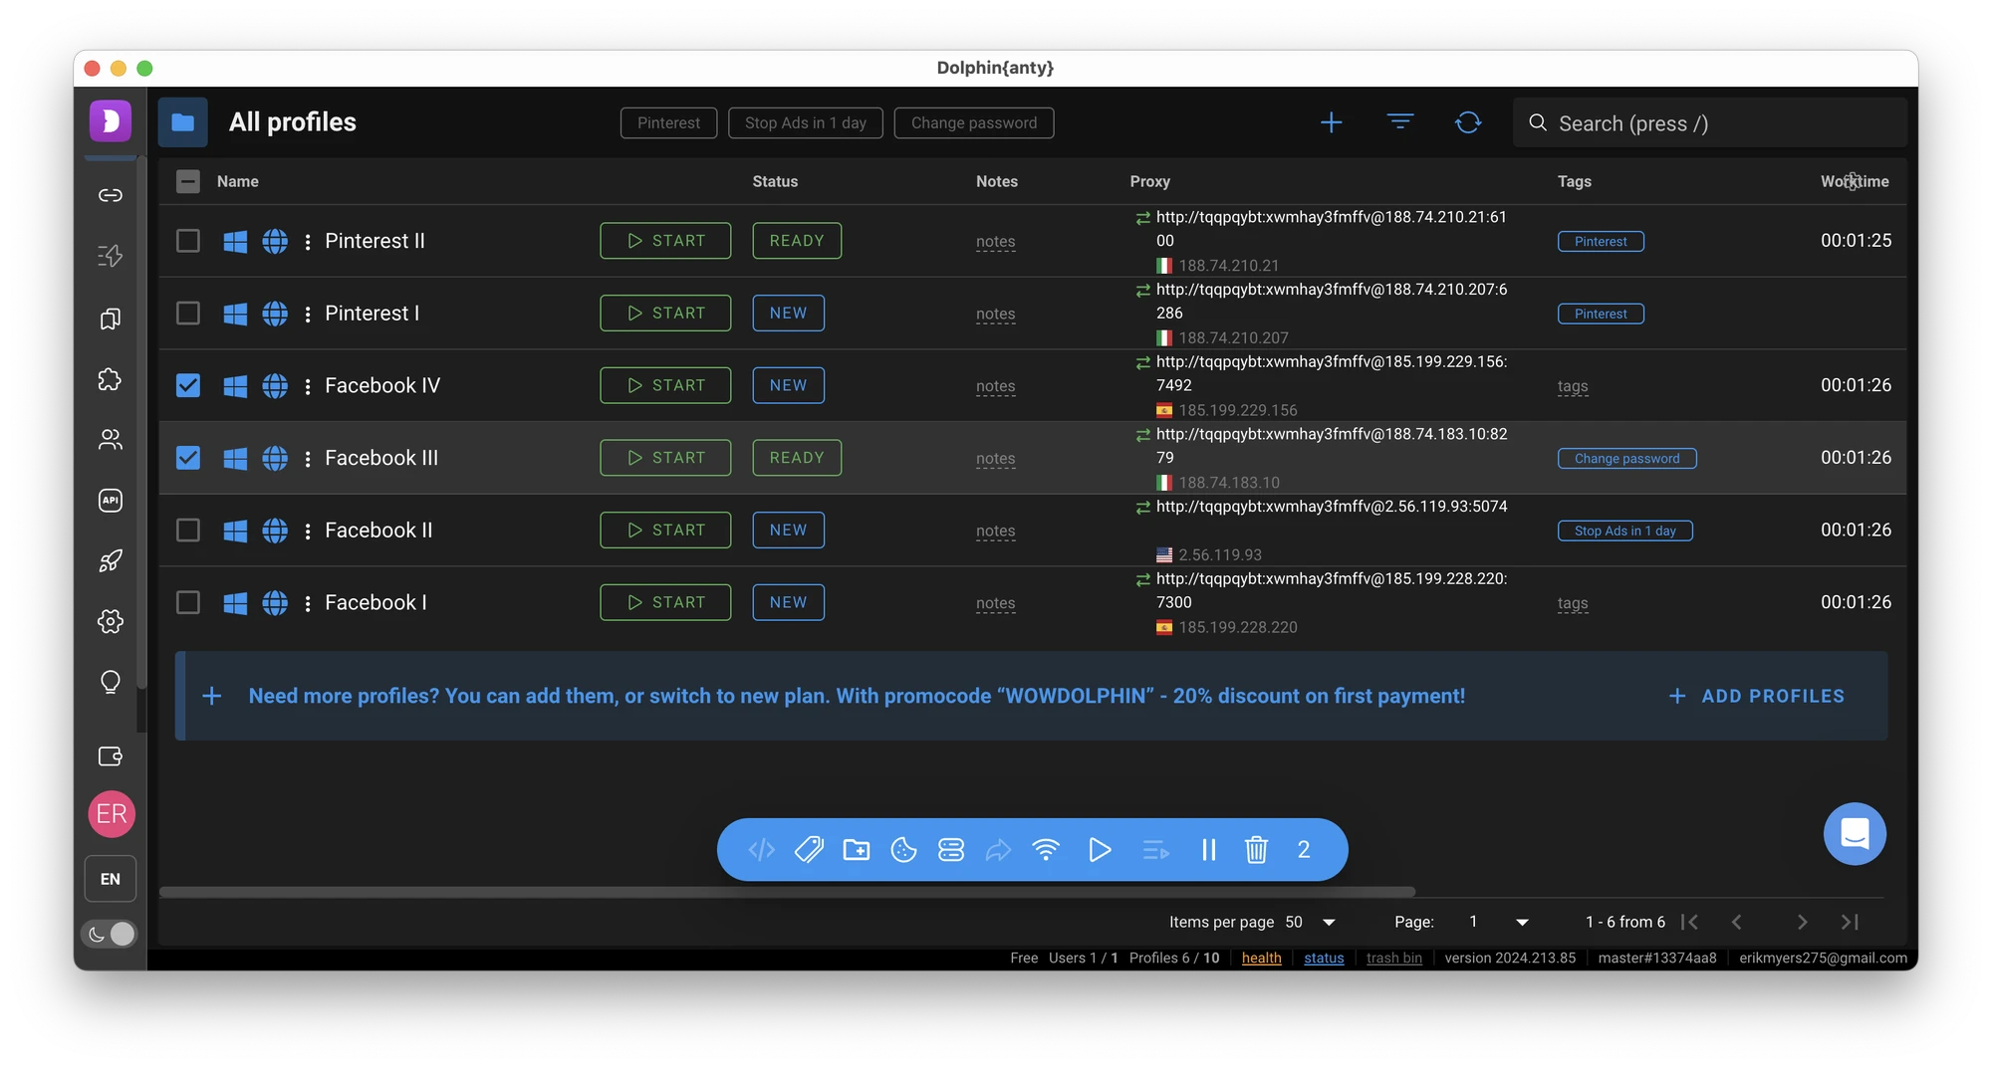Open the ER account avatar

tap(112, 814)
